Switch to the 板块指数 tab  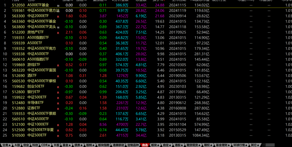point(104,145)
